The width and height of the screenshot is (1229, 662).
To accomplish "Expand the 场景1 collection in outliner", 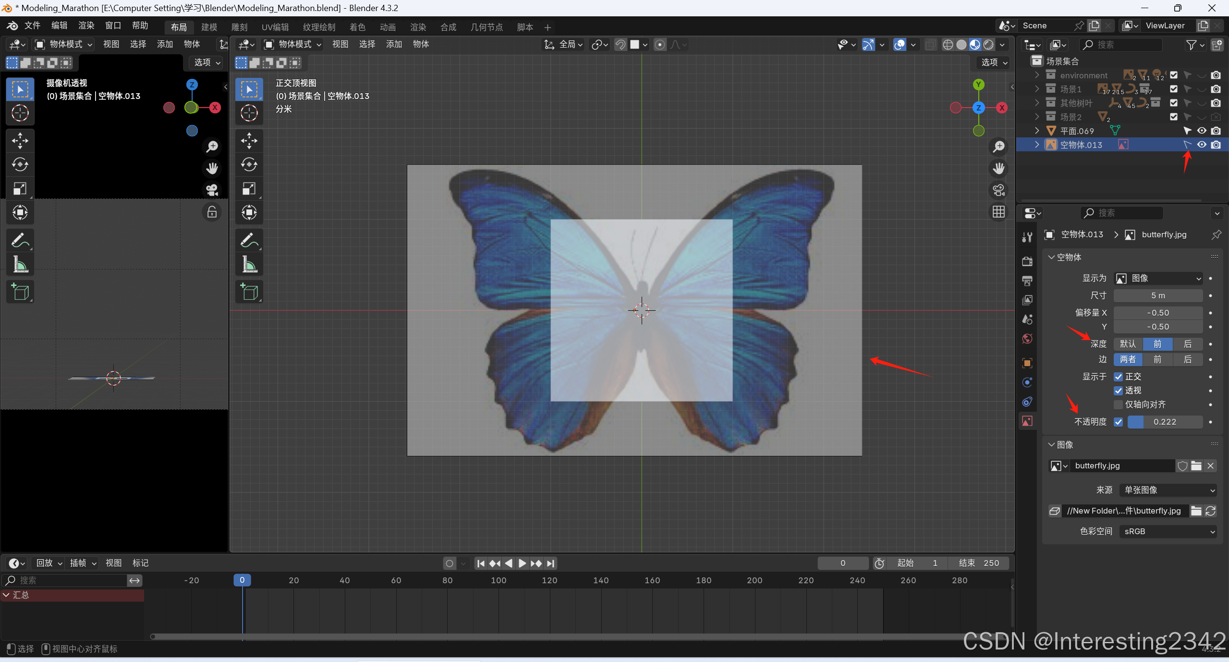I will pos(1037,89).
